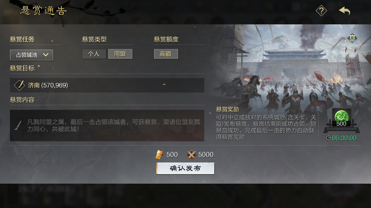Expand dropdown via chevron arrow
Screen dimensions: 371x208
[x=46, y=55]
